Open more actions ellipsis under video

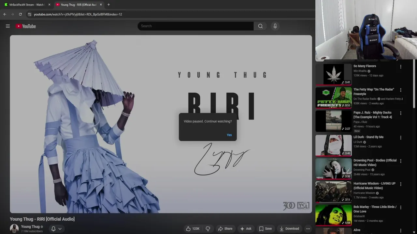click(308, 229)
